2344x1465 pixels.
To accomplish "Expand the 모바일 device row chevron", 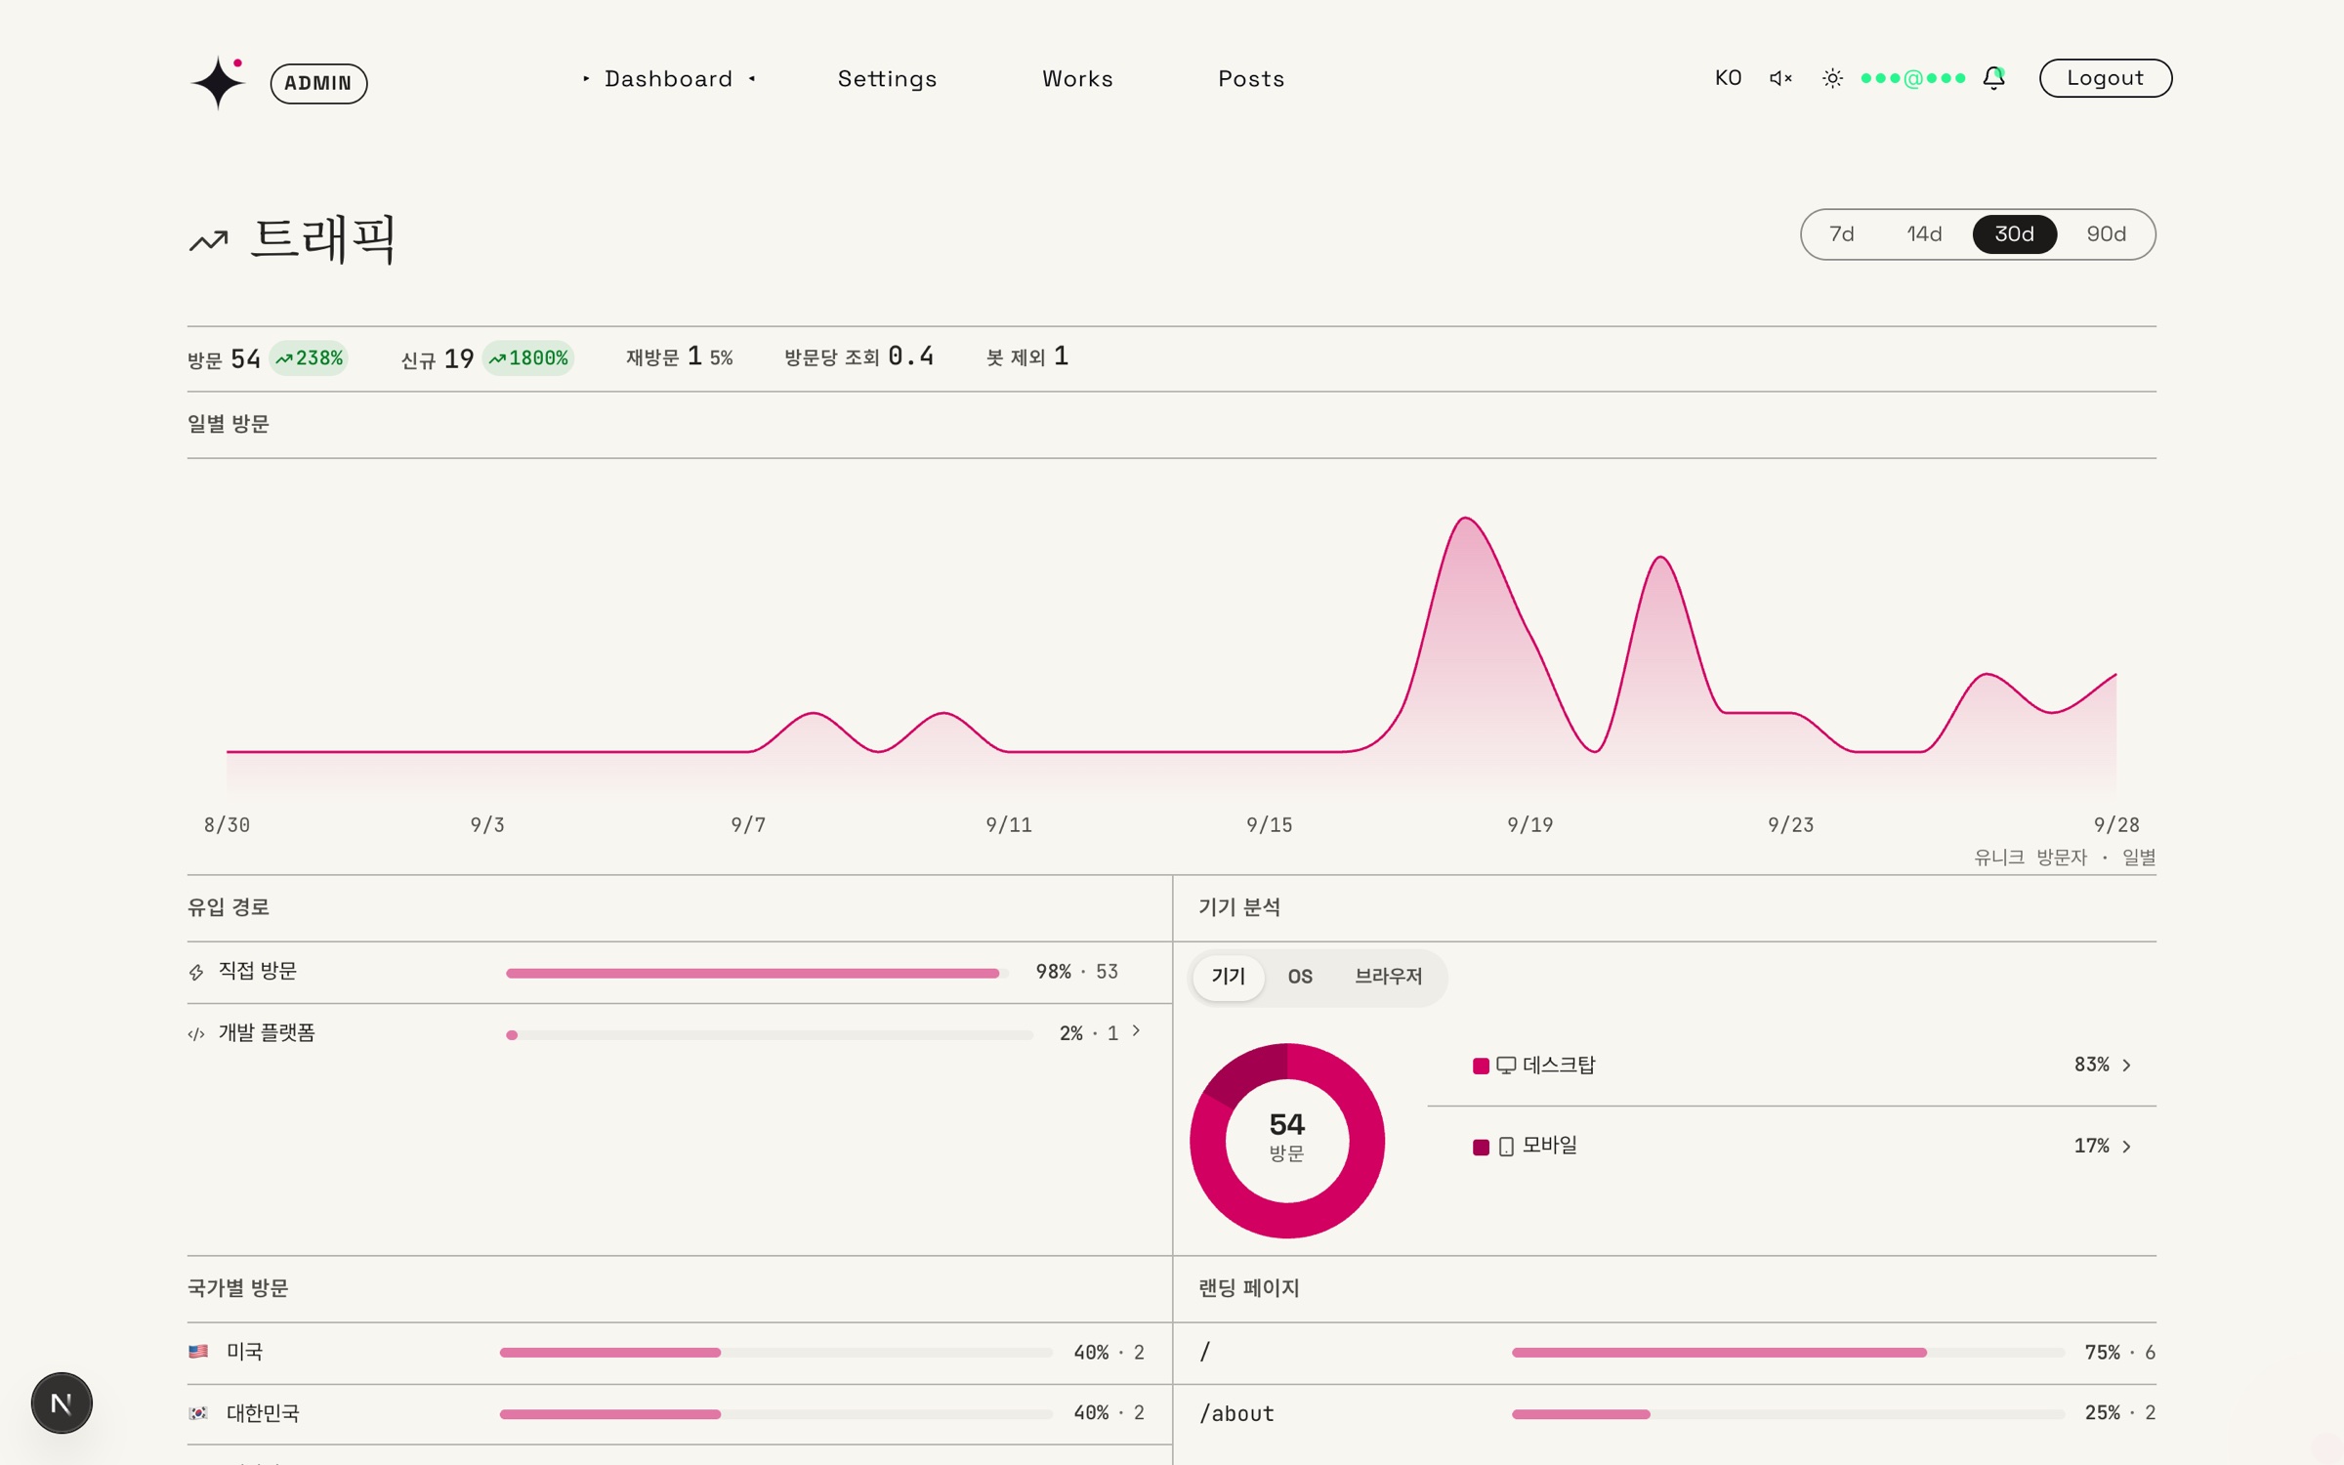I will click(2126, 1147).
